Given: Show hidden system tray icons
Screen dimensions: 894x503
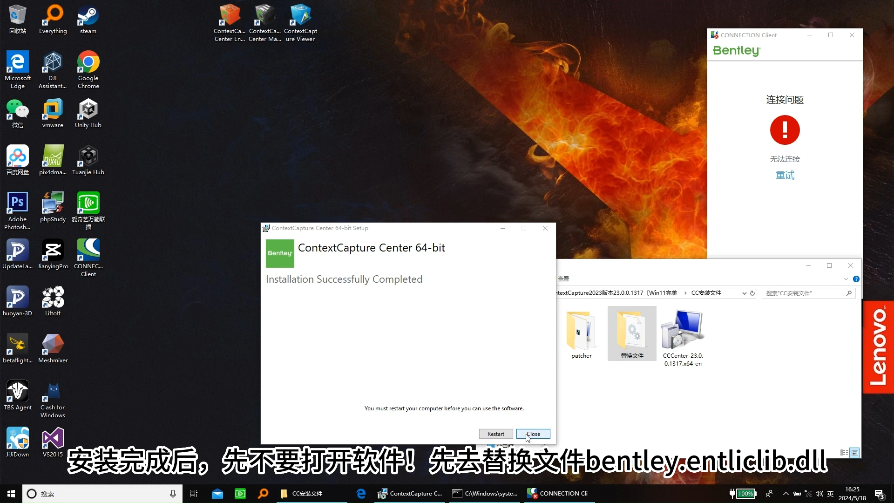Looking at the screenshot, I should [786, 494].
